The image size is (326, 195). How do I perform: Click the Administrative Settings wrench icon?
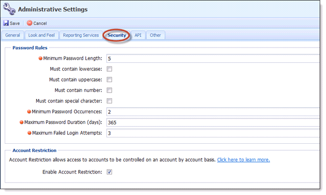point(9,9)
